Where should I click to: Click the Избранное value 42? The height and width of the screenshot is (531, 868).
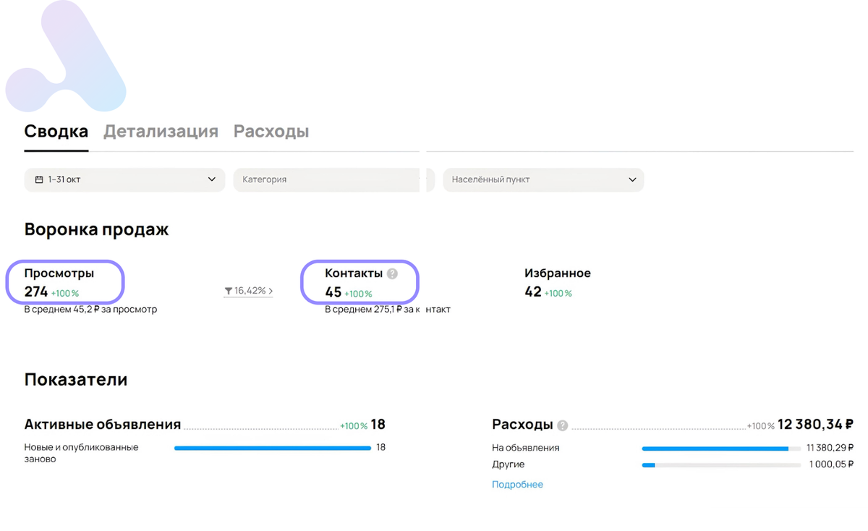click(x=533, y=292)
